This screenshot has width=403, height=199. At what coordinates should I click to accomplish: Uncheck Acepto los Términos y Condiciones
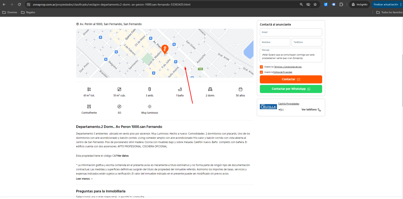click(x=261, y=67)
